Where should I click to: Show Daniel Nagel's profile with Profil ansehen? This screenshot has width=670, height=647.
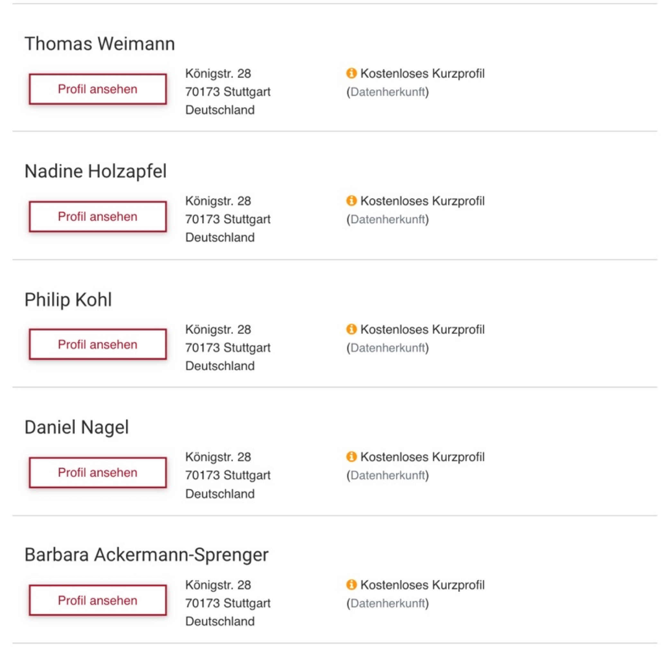[98, 473]
